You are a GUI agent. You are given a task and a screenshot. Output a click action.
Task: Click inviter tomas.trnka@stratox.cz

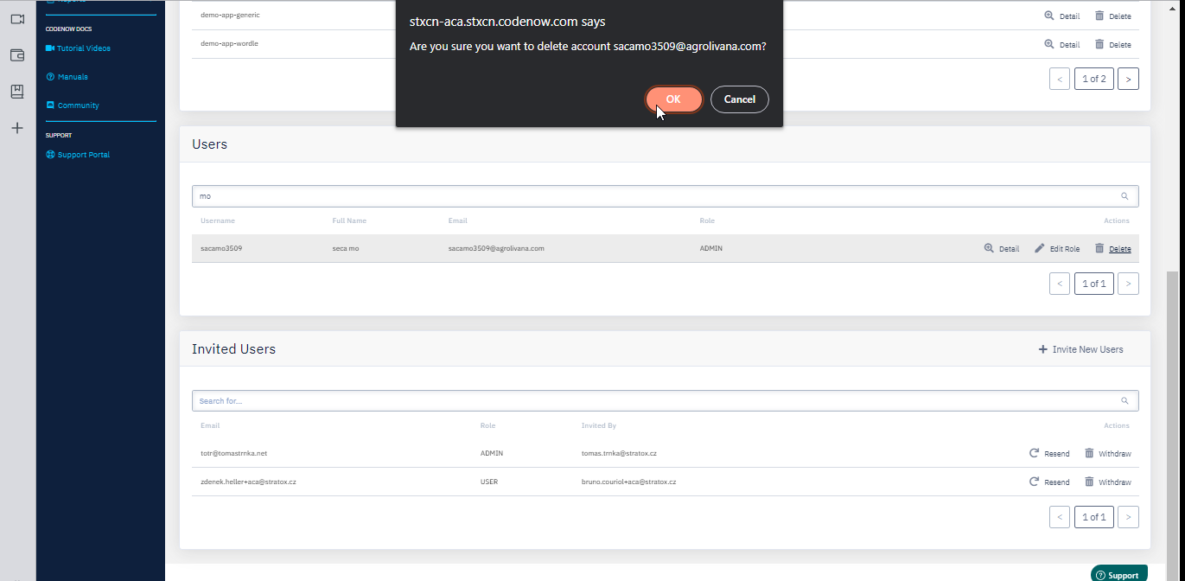click(x=619, y=453)
